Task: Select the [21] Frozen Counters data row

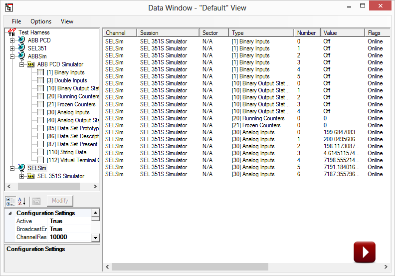Action: [246, 125]
